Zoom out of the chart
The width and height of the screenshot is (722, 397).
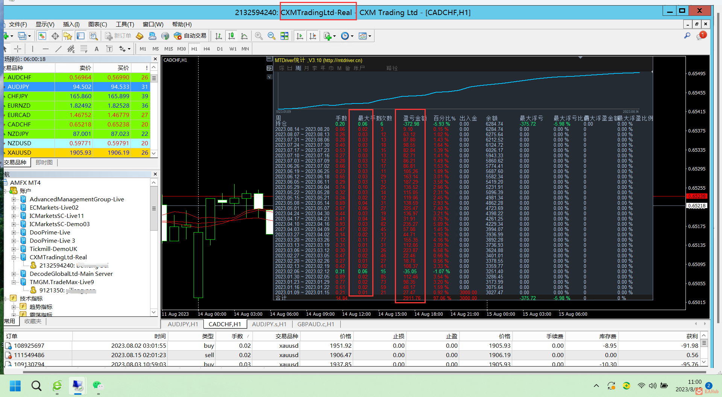(272, 36)
